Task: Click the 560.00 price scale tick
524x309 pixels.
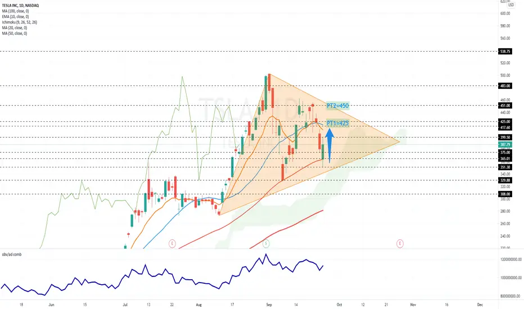Action: coord(505,38)
